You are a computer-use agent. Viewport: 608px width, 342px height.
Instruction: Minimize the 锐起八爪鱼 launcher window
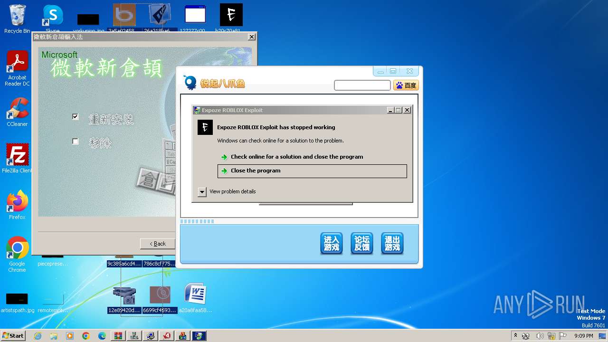tap(380, 71)
